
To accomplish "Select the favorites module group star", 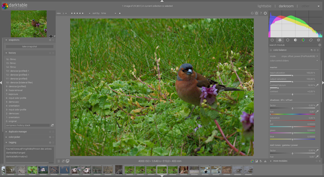I will pyautogui.click(x=280, y=40).
